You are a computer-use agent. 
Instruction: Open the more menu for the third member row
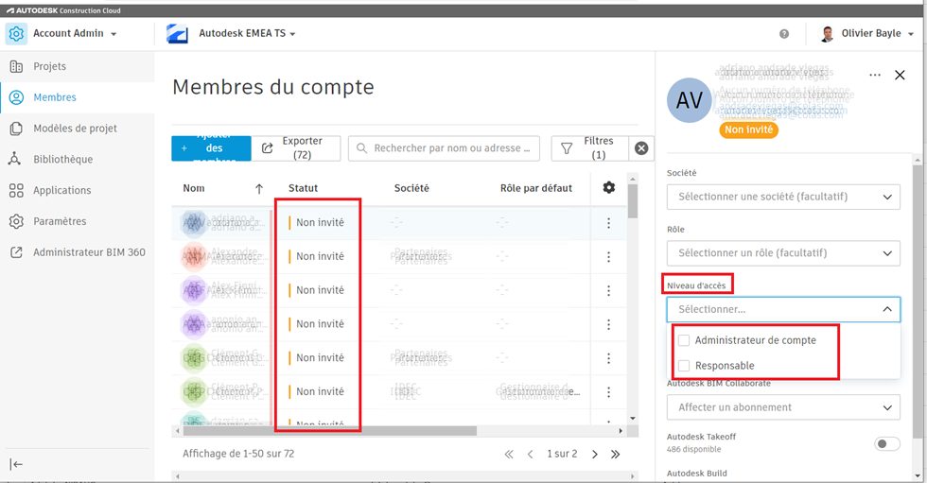(608, 290)
